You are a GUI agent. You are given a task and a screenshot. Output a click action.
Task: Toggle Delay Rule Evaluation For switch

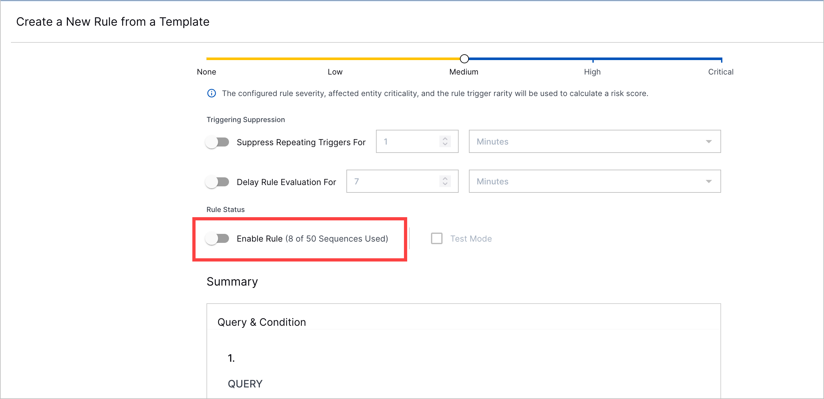217,182
